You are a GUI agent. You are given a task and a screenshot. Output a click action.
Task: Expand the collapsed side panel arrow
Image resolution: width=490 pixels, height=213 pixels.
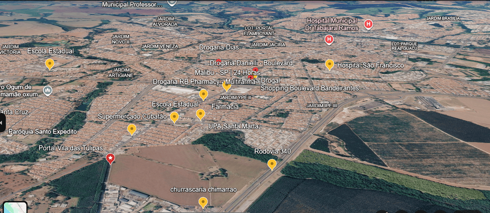click(x=2, y=123)
